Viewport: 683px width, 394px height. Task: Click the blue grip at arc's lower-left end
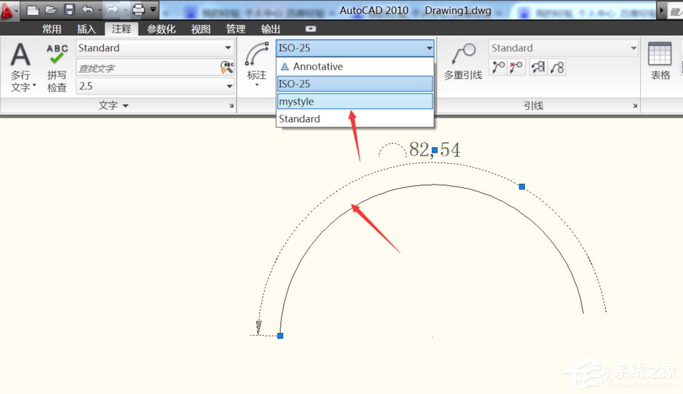tap(280, 336)
